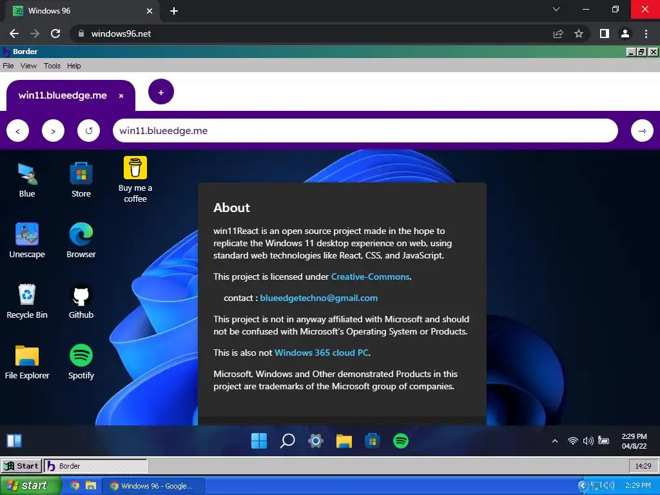Click XP network tray icon

596,486
